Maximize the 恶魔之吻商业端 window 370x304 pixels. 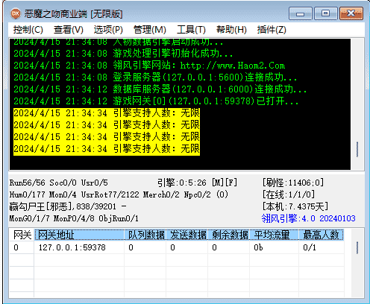[325, 13]
